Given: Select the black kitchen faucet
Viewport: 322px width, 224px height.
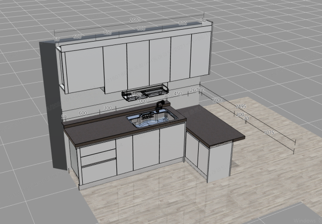Looking at the screenshot, I should pos(160,106).
